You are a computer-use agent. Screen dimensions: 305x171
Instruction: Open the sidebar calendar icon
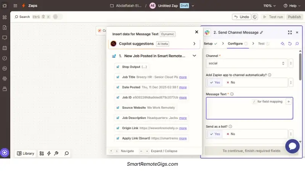5,48
